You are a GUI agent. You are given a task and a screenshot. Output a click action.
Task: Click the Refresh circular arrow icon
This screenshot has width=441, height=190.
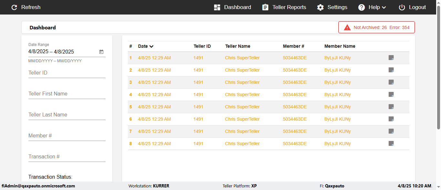coord(14,7)
